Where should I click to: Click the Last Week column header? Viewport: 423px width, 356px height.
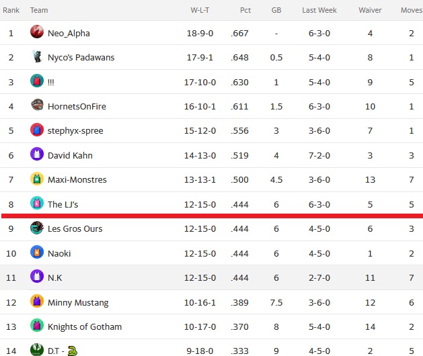coord(319,10)
